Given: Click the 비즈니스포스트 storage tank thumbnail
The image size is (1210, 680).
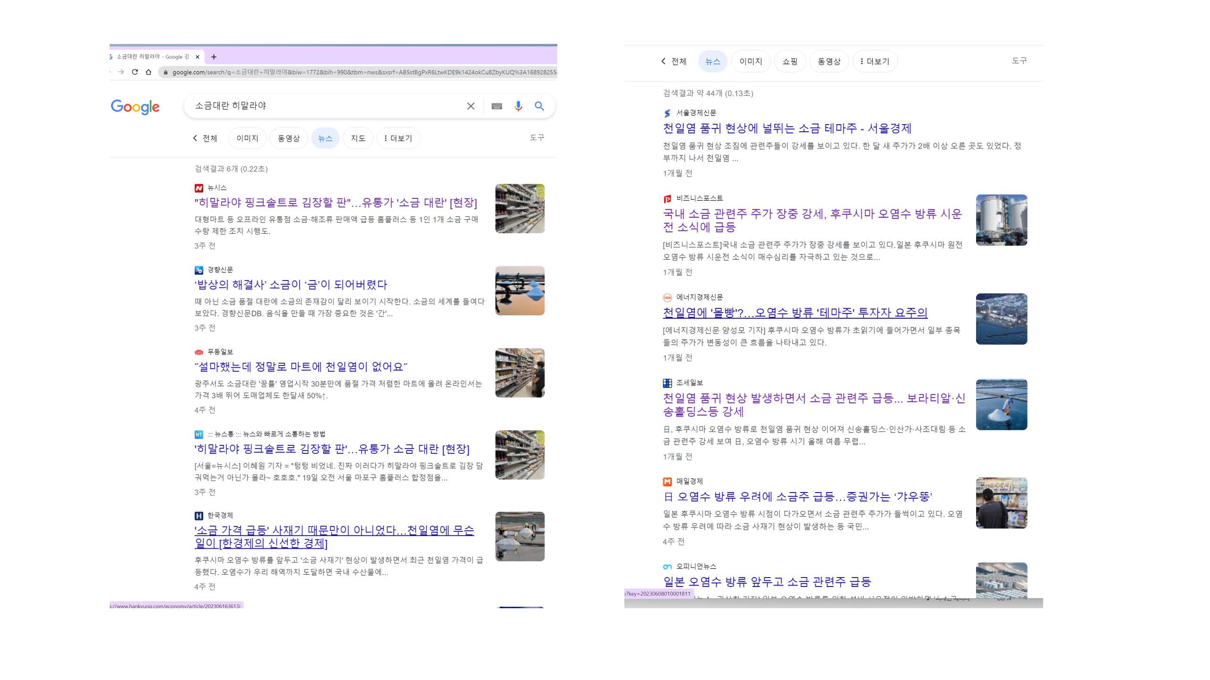Looking at the screenshot, I should pyautogui.click(x=1002, y=220).
